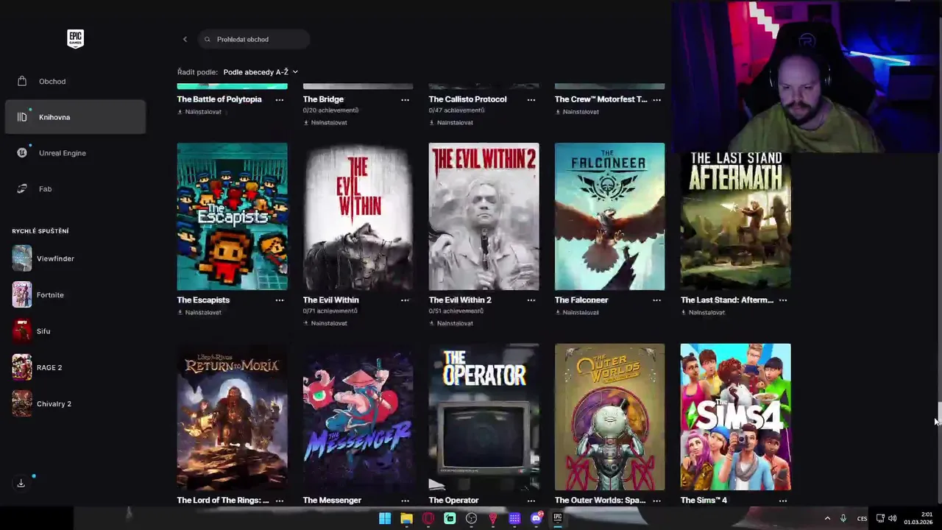Install The Crew Motorfest via Nainstalovat

(x=577, y=112)
